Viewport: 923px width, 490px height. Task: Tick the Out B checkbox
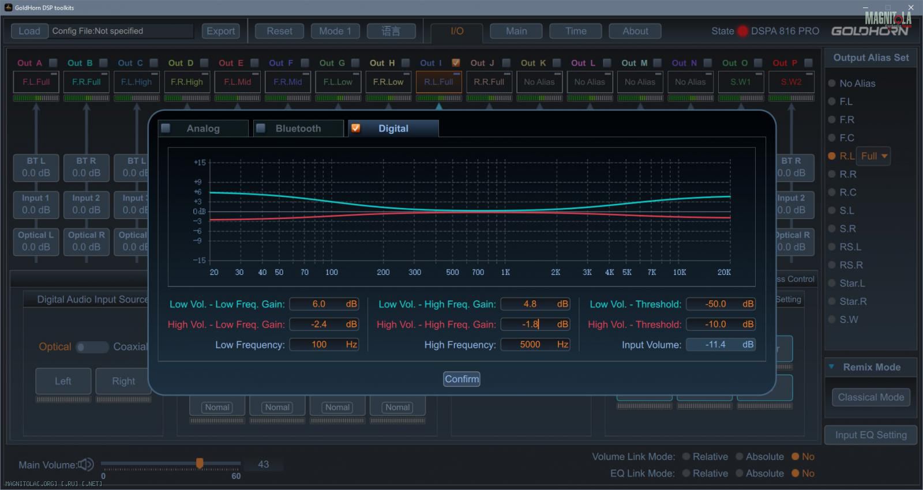[103, 63]
